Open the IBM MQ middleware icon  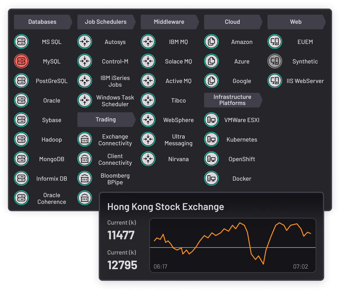148,42
